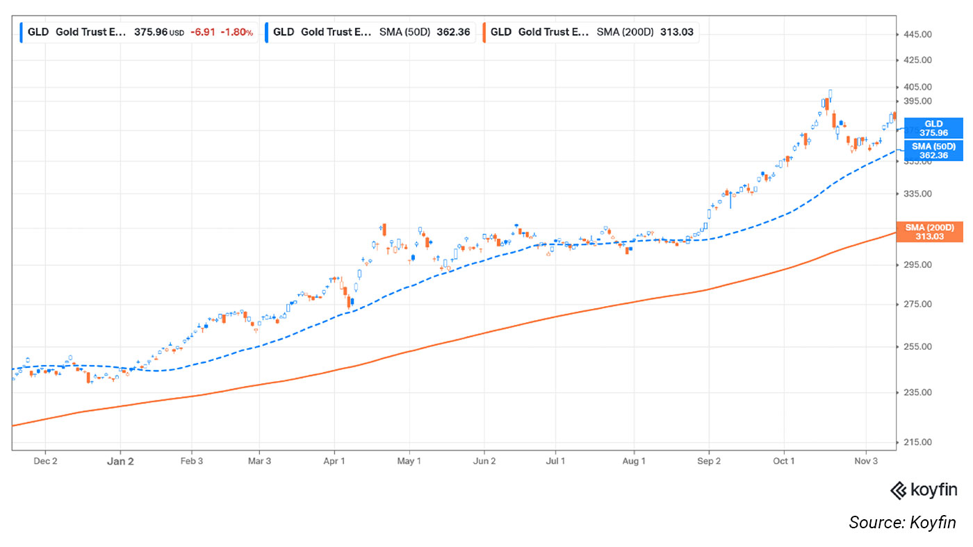Screen dimensions: 973x547
Task: Select the GLD price legend showing 375.96
Action: 139,32
